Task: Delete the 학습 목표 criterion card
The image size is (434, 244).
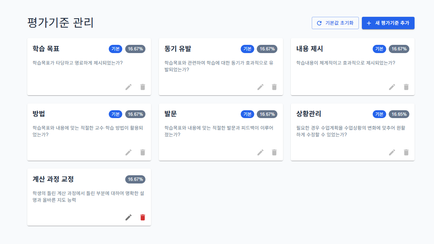Action: tap(142, 87)
